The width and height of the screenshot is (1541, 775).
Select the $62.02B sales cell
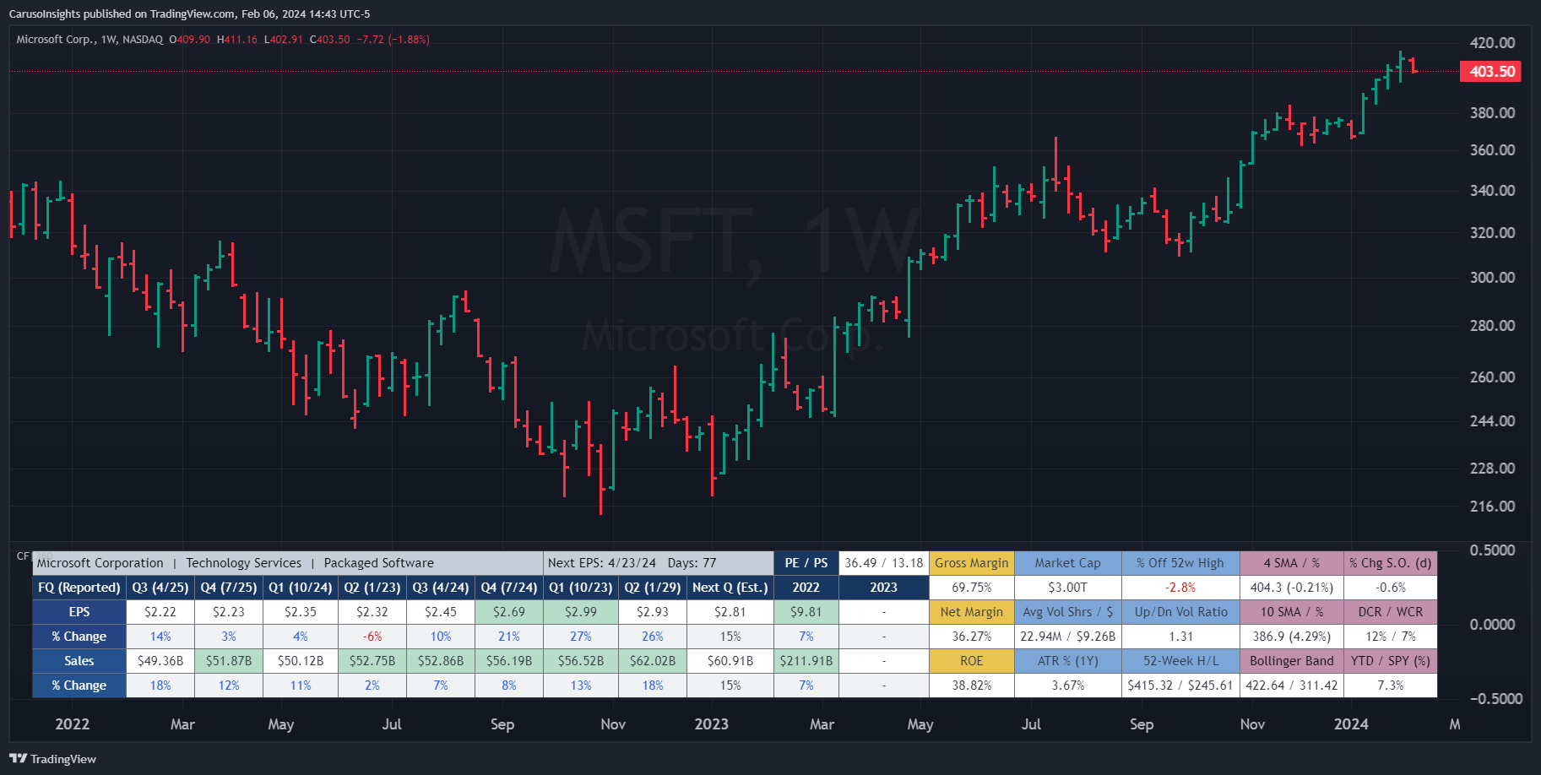653,661
